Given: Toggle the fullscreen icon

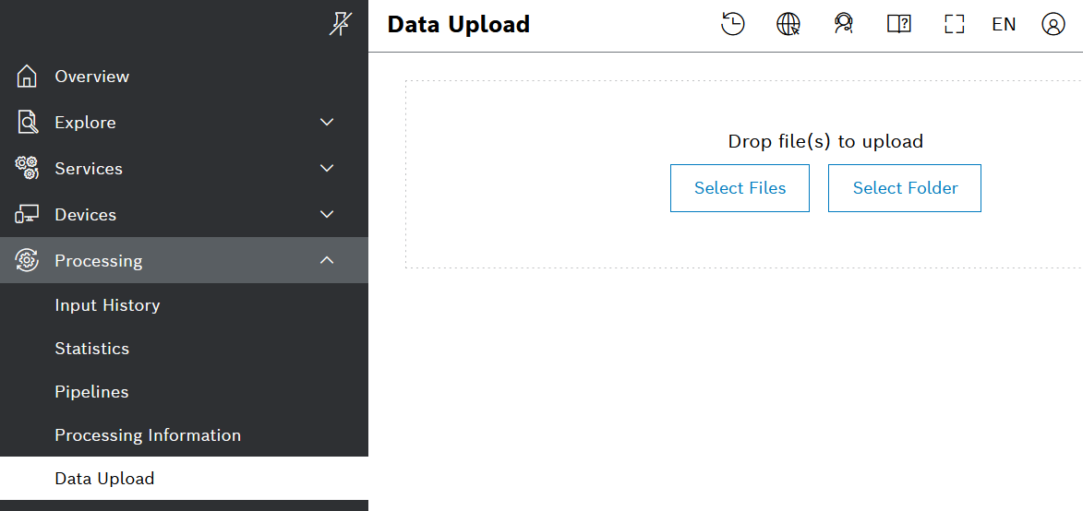Looking at the screenshot, I should (954, 25).
